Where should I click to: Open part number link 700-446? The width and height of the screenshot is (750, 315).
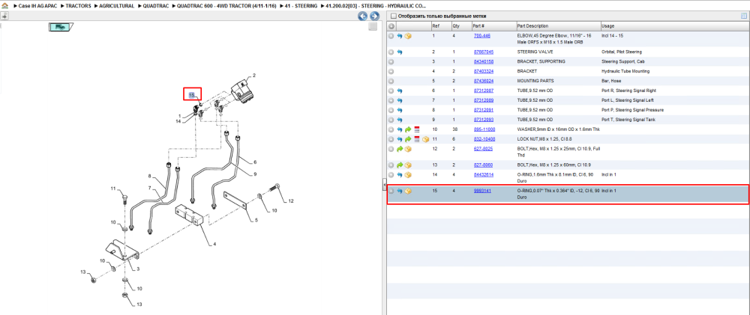click(481, 36)
